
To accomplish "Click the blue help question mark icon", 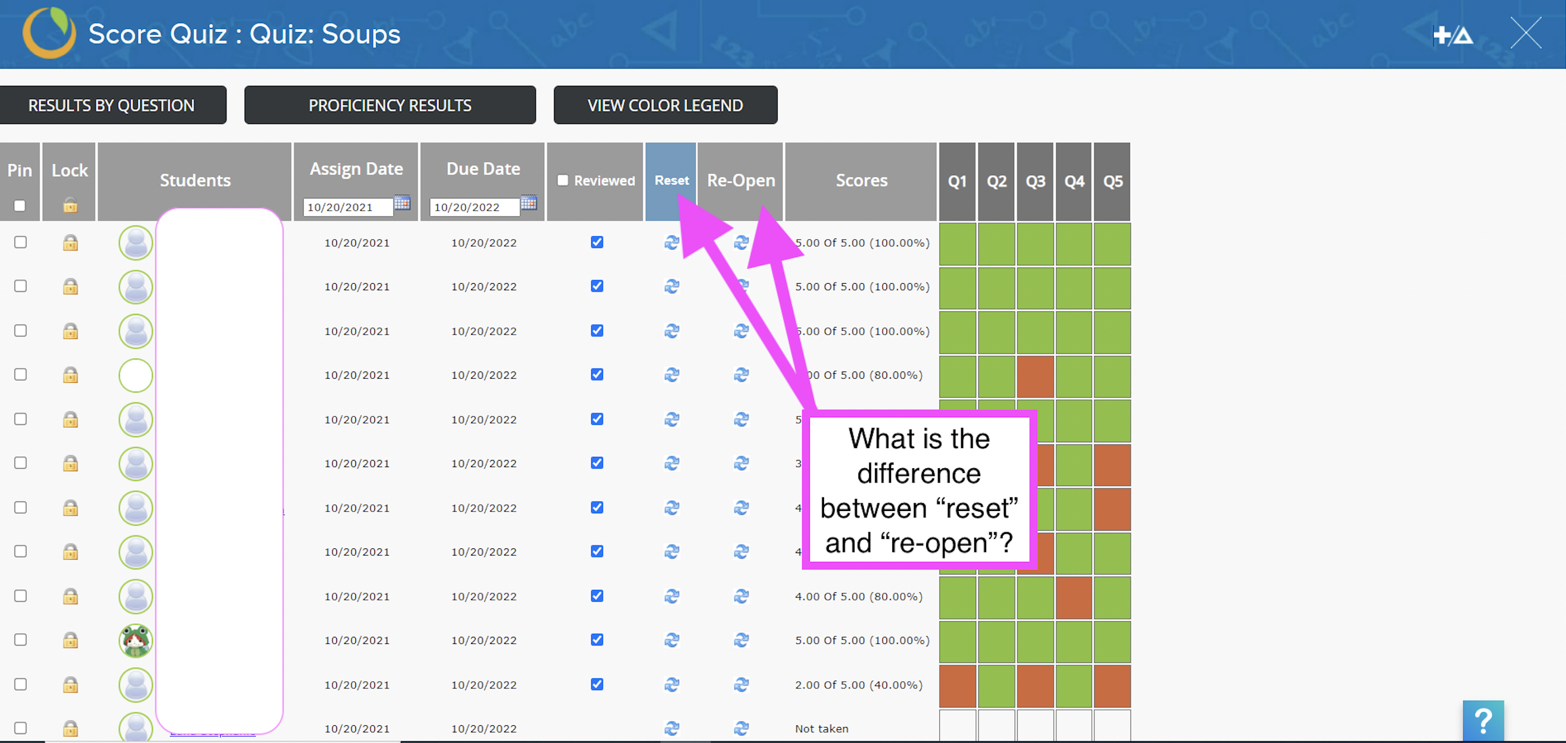I will tap(1483, 720).
